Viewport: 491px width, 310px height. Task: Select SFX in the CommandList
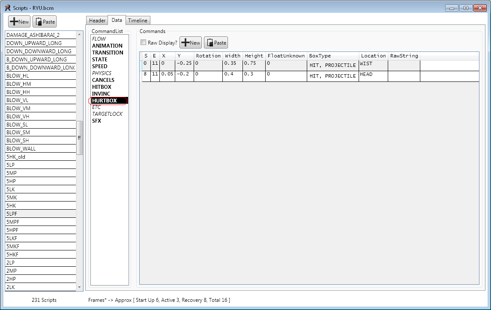(96, 121)
